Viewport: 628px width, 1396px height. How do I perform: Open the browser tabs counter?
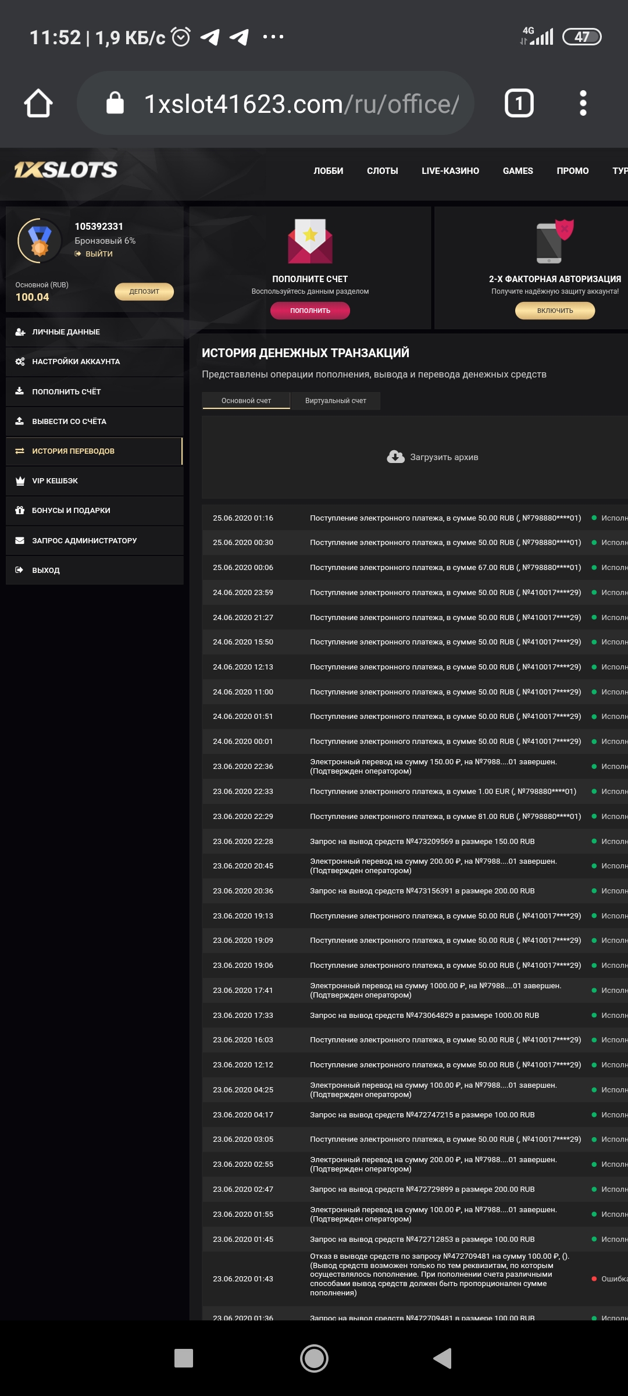click(519, 104)
